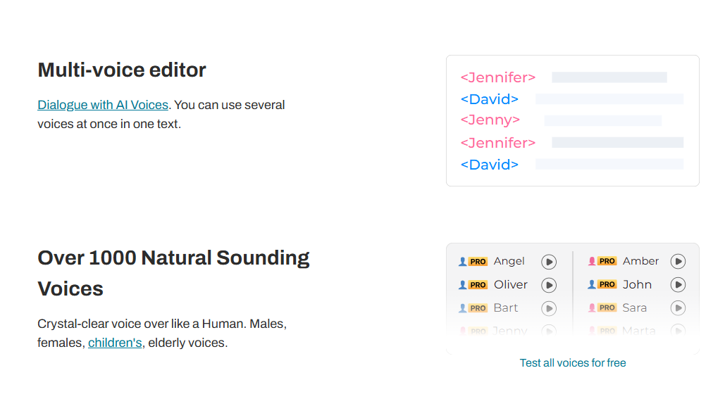
Task: Play the Amber voice sample
Action: pos(678,262)
